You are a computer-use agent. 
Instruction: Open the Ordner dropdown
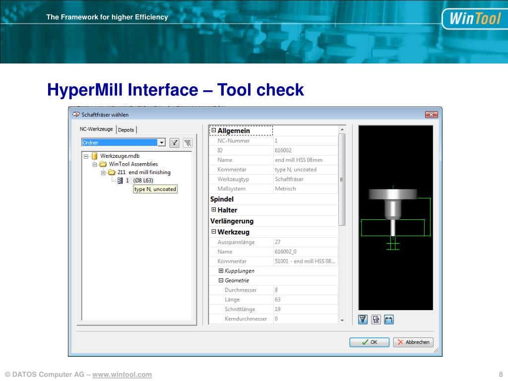161,142
